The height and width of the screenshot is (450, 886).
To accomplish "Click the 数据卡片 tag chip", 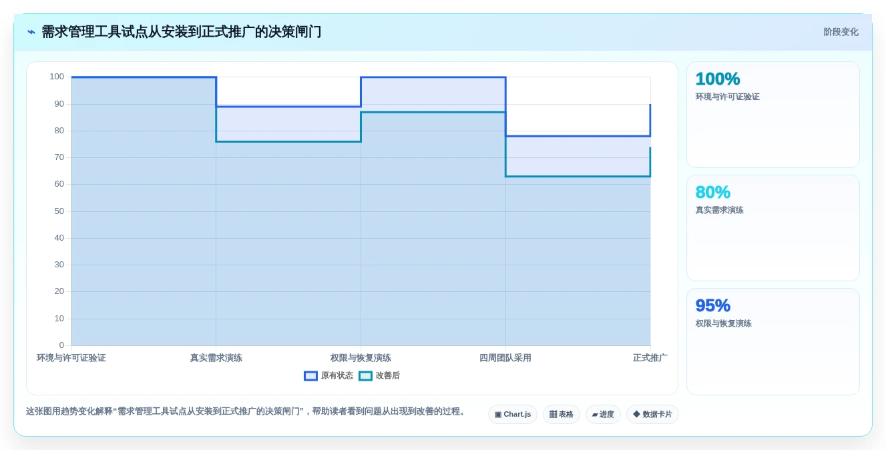I will click(652, 415).
